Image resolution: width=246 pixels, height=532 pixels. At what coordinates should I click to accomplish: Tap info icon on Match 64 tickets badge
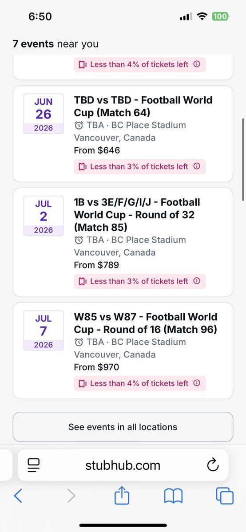click(197, 166)
